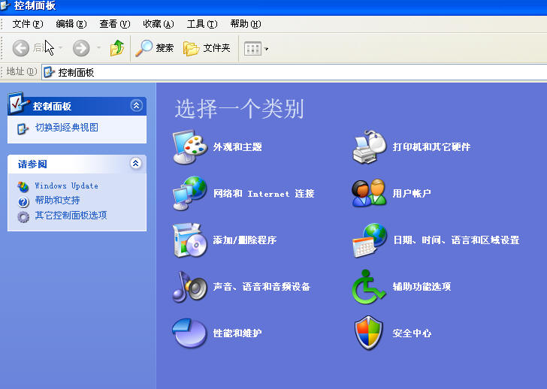547x389 pixels.
Task: Click the 请参阅 sidebar header title
Action: 32,164
